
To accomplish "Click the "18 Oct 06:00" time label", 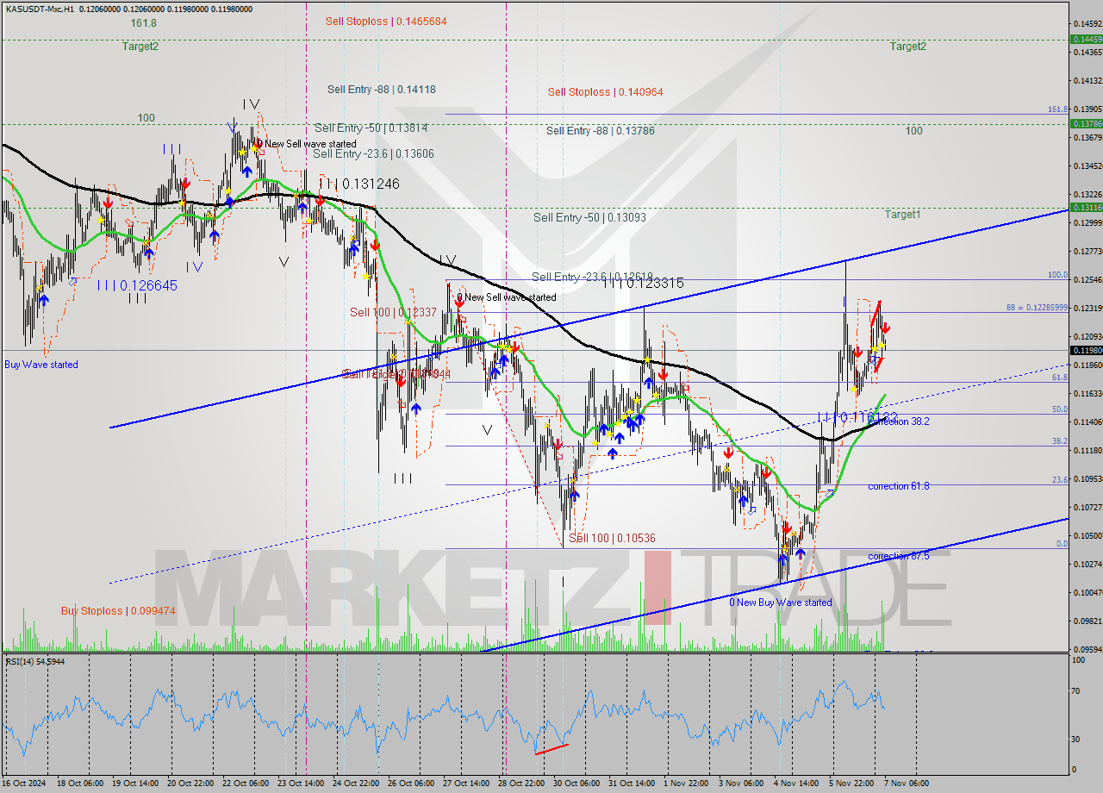I will click(78, 784).
